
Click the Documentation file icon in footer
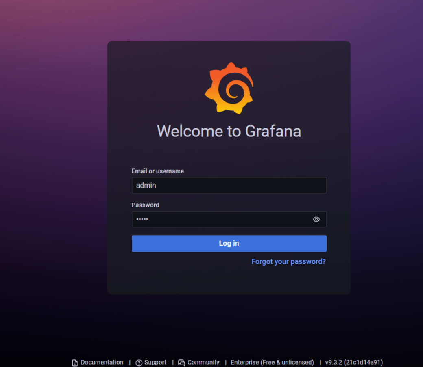[x=75, y=363]
